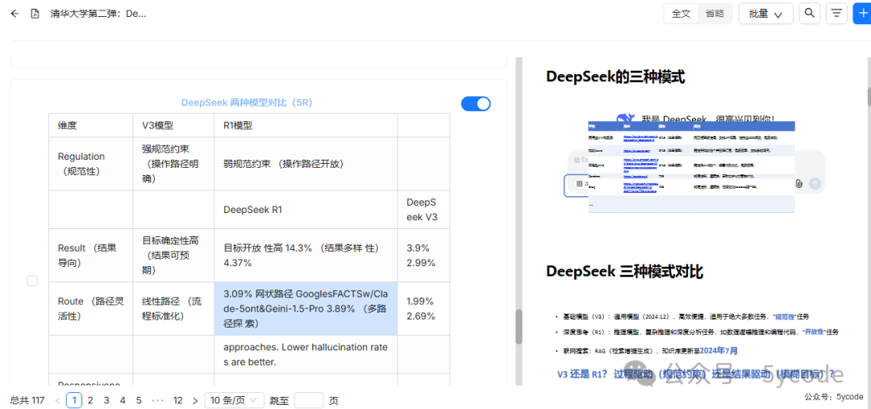871x409 pixels.
Task: Click the table screenshot thumbnail in preview
Action: coord(691,165)
